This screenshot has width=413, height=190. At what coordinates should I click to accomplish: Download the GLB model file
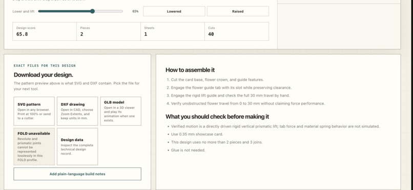tap(120, 111)
